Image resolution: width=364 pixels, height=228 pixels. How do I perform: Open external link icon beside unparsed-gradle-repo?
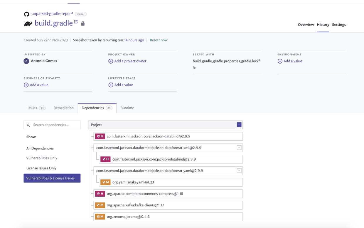[72, 13]
